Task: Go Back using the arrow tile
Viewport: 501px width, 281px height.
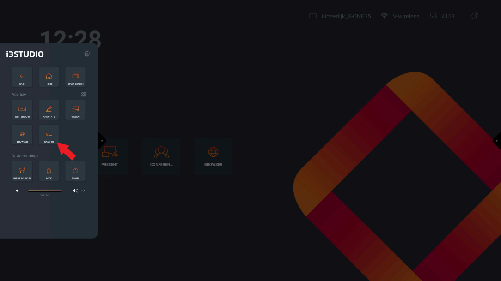Action: tap(22, 77)
